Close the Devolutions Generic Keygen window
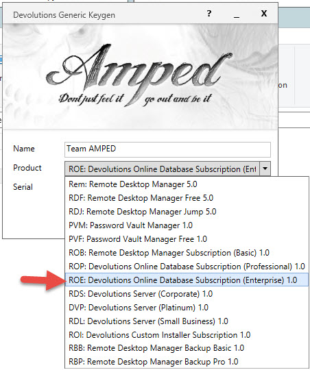Screen dimensions: 310x370 point(264,14)
